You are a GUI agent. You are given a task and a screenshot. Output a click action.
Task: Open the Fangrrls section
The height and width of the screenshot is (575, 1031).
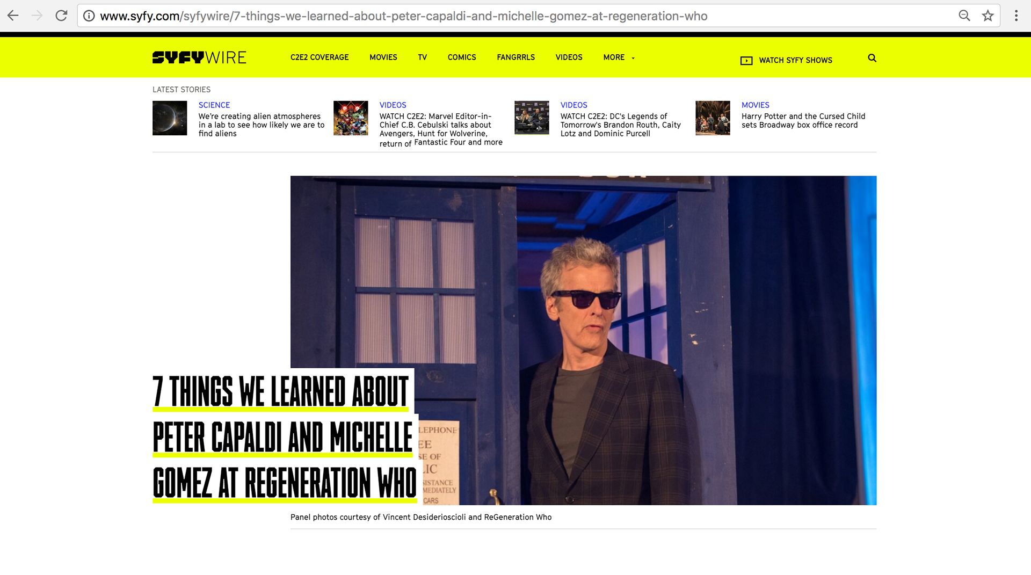click(x=516, y=57)
